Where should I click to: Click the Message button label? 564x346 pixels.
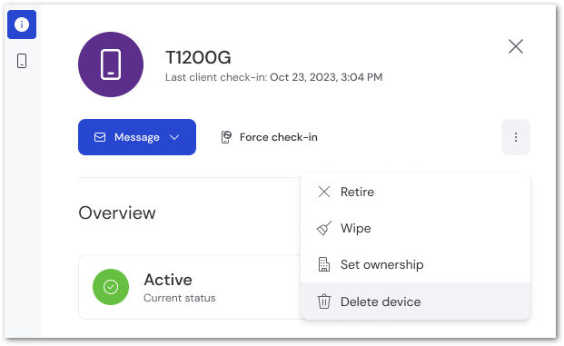(136, 137)
